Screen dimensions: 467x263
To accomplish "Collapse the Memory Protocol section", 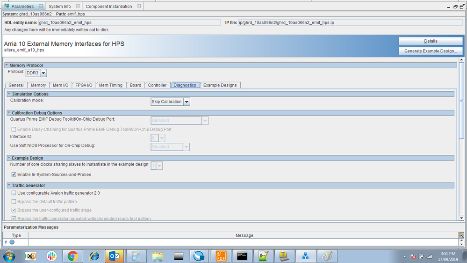I will tap(7, 65).
